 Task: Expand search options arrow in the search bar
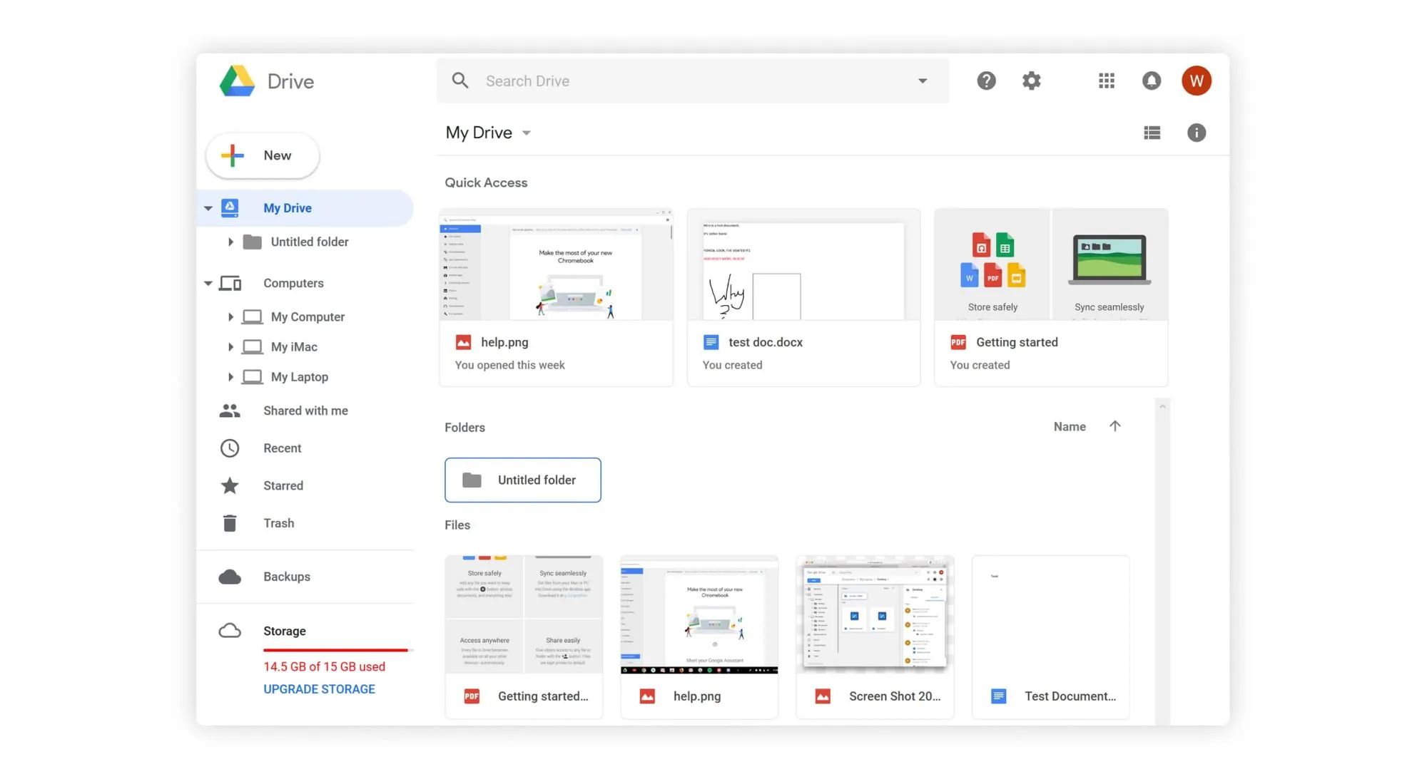click(x=923, y=81)
